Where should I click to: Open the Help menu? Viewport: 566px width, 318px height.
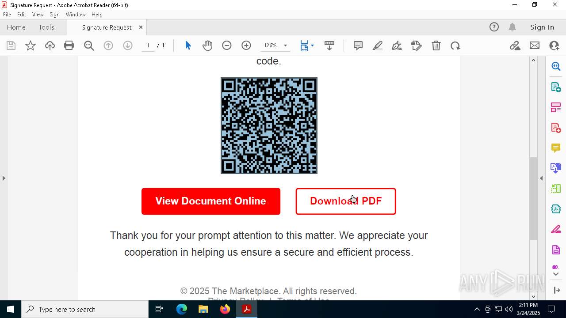pyautogui.click(x=97, y=14)
